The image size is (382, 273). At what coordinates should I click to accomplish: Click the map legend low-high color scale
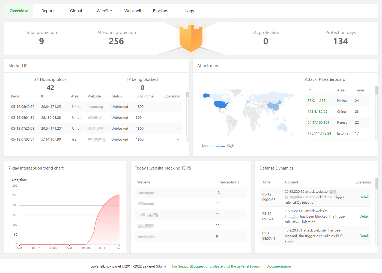click(218, 146)
